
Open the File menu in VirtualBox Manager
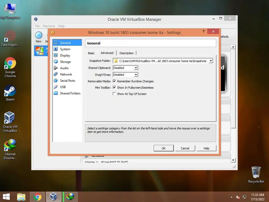[37, 26]
